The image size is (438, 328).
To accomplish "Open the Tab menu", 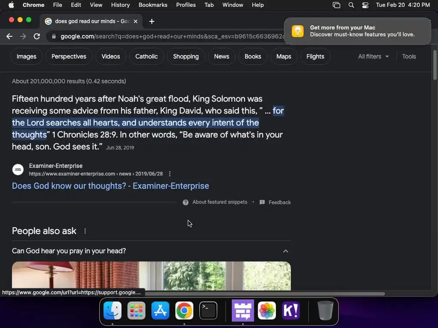I will click(x=209, y=5).
